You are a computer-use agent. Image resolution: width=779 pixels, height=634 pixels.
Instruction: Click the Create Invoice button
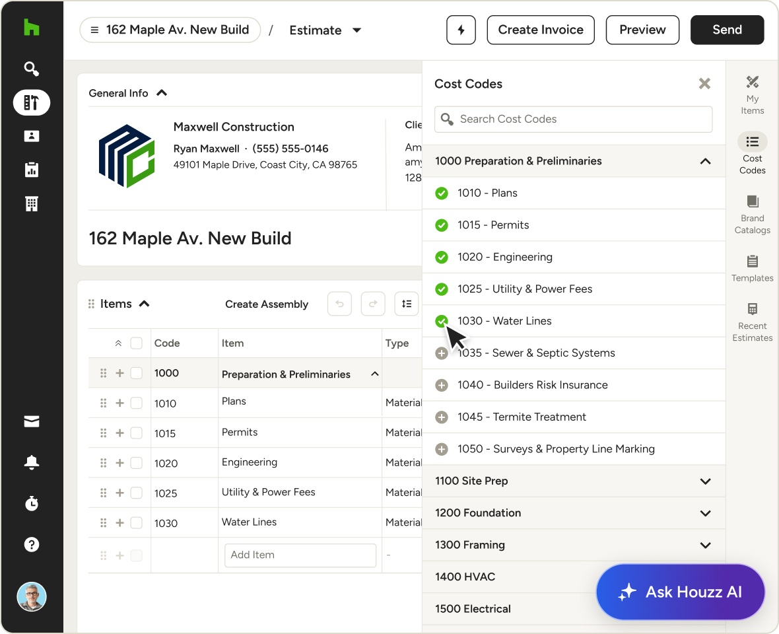tap(541, 30)
